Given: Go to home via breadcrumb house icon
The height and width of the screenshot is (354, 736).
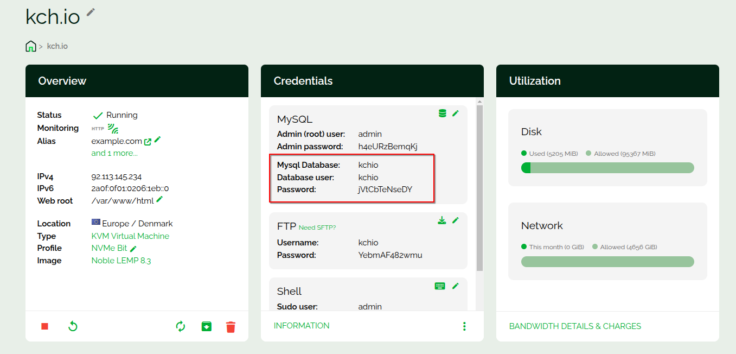Looking at the screenshot, I should 31,46.
